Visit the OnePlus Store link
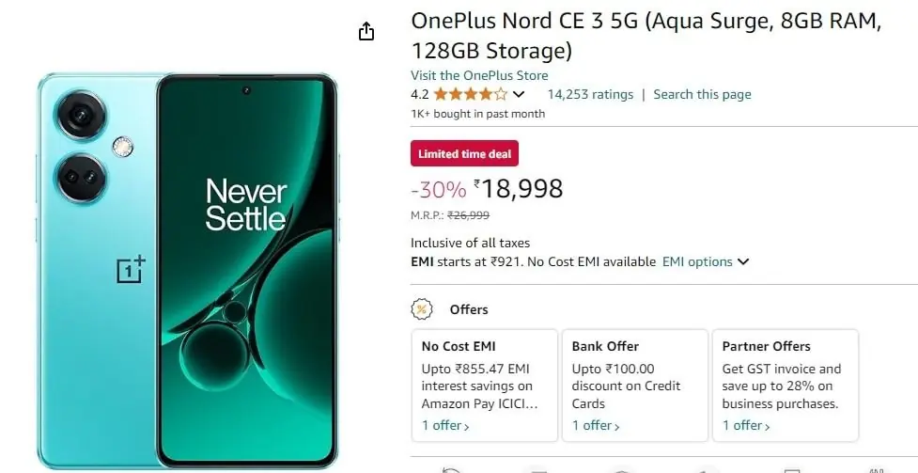This screenshot has width=918, height=473. coord(479,75)
